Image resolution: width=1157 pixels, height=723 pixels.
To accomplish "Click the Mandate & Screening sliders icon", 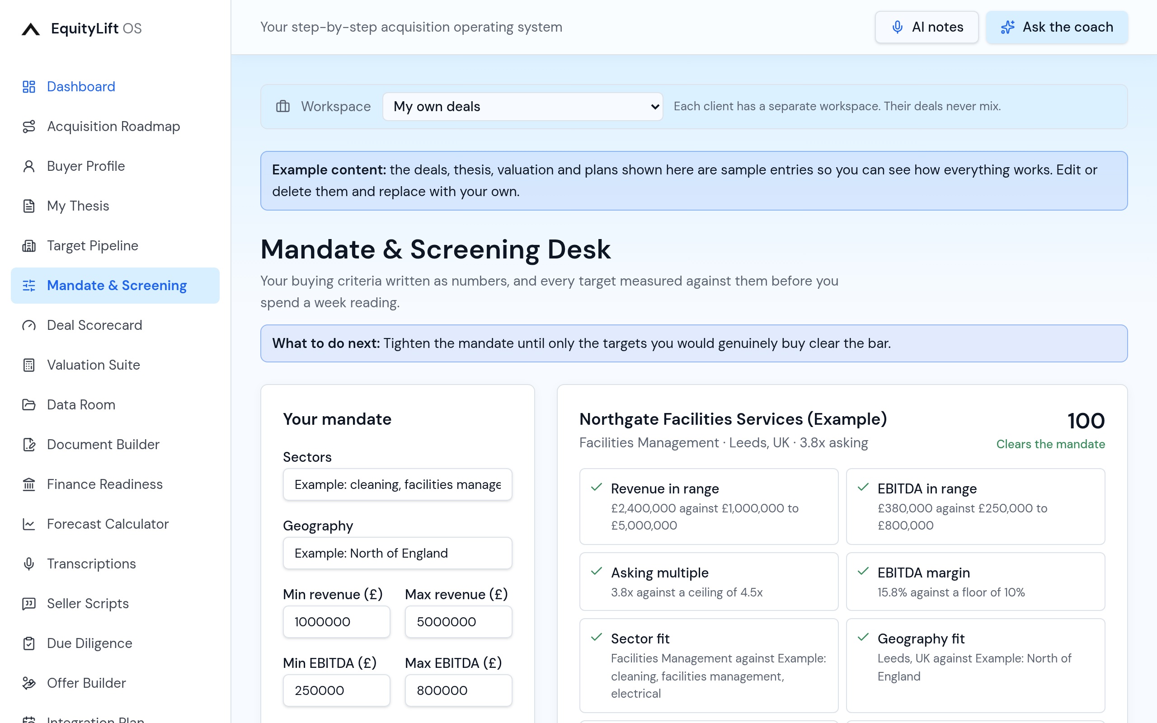I will tap(29, 286).
